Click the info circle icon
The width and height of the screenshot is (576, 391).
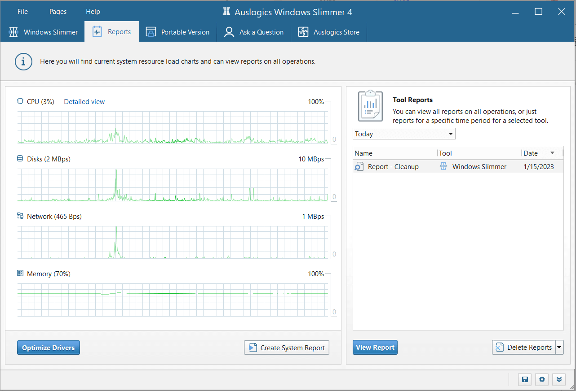pos(23,61)
